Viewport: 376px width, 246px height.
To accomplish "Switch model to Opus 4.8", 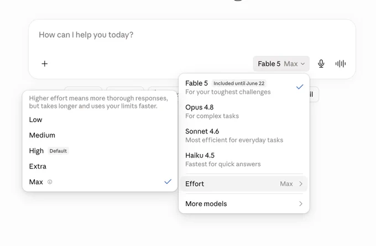I will [244, 111].
